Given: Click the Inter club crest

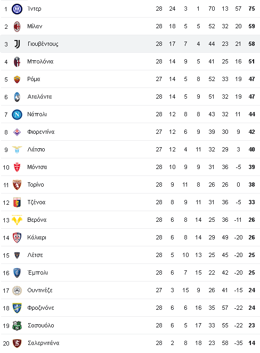Looking at the screenshot, I should pos(17,9).
